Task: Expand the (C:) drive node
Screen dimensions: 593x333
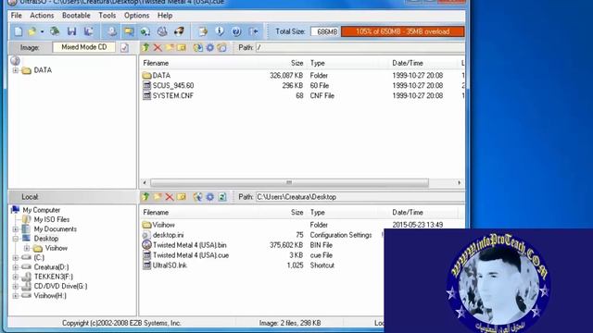Action: click(16, 257)
